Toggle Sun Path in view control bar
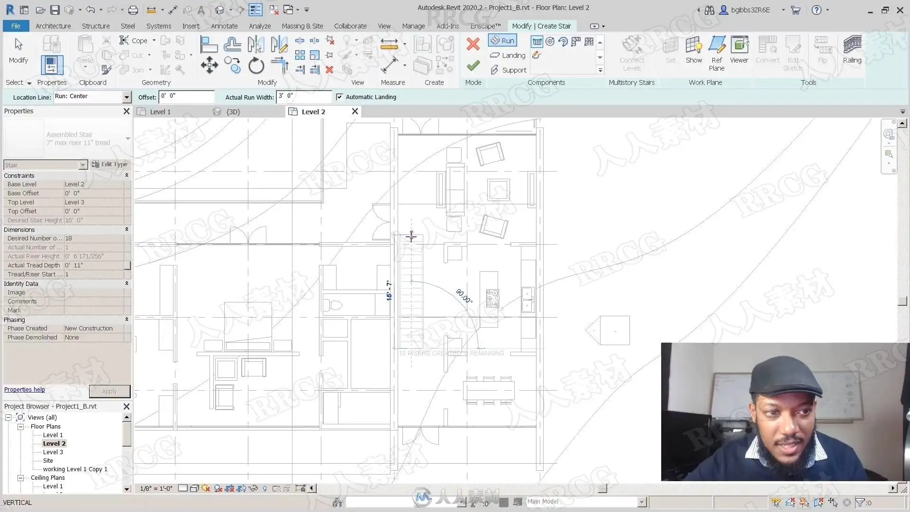The width and height of the screenshot is (910, 512). pos(206,488)
